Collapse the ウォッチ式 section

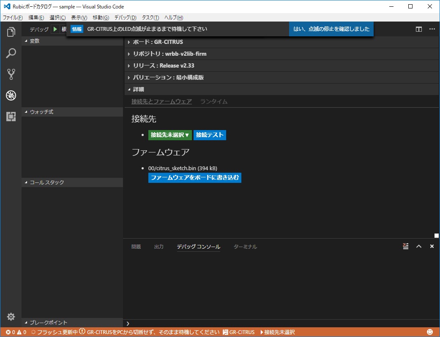pyautogui.click(x=72, y=112)
